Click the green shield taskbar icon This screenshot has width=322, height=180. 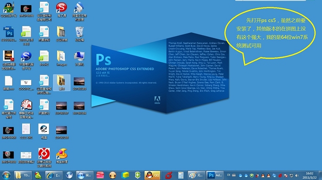138,175
